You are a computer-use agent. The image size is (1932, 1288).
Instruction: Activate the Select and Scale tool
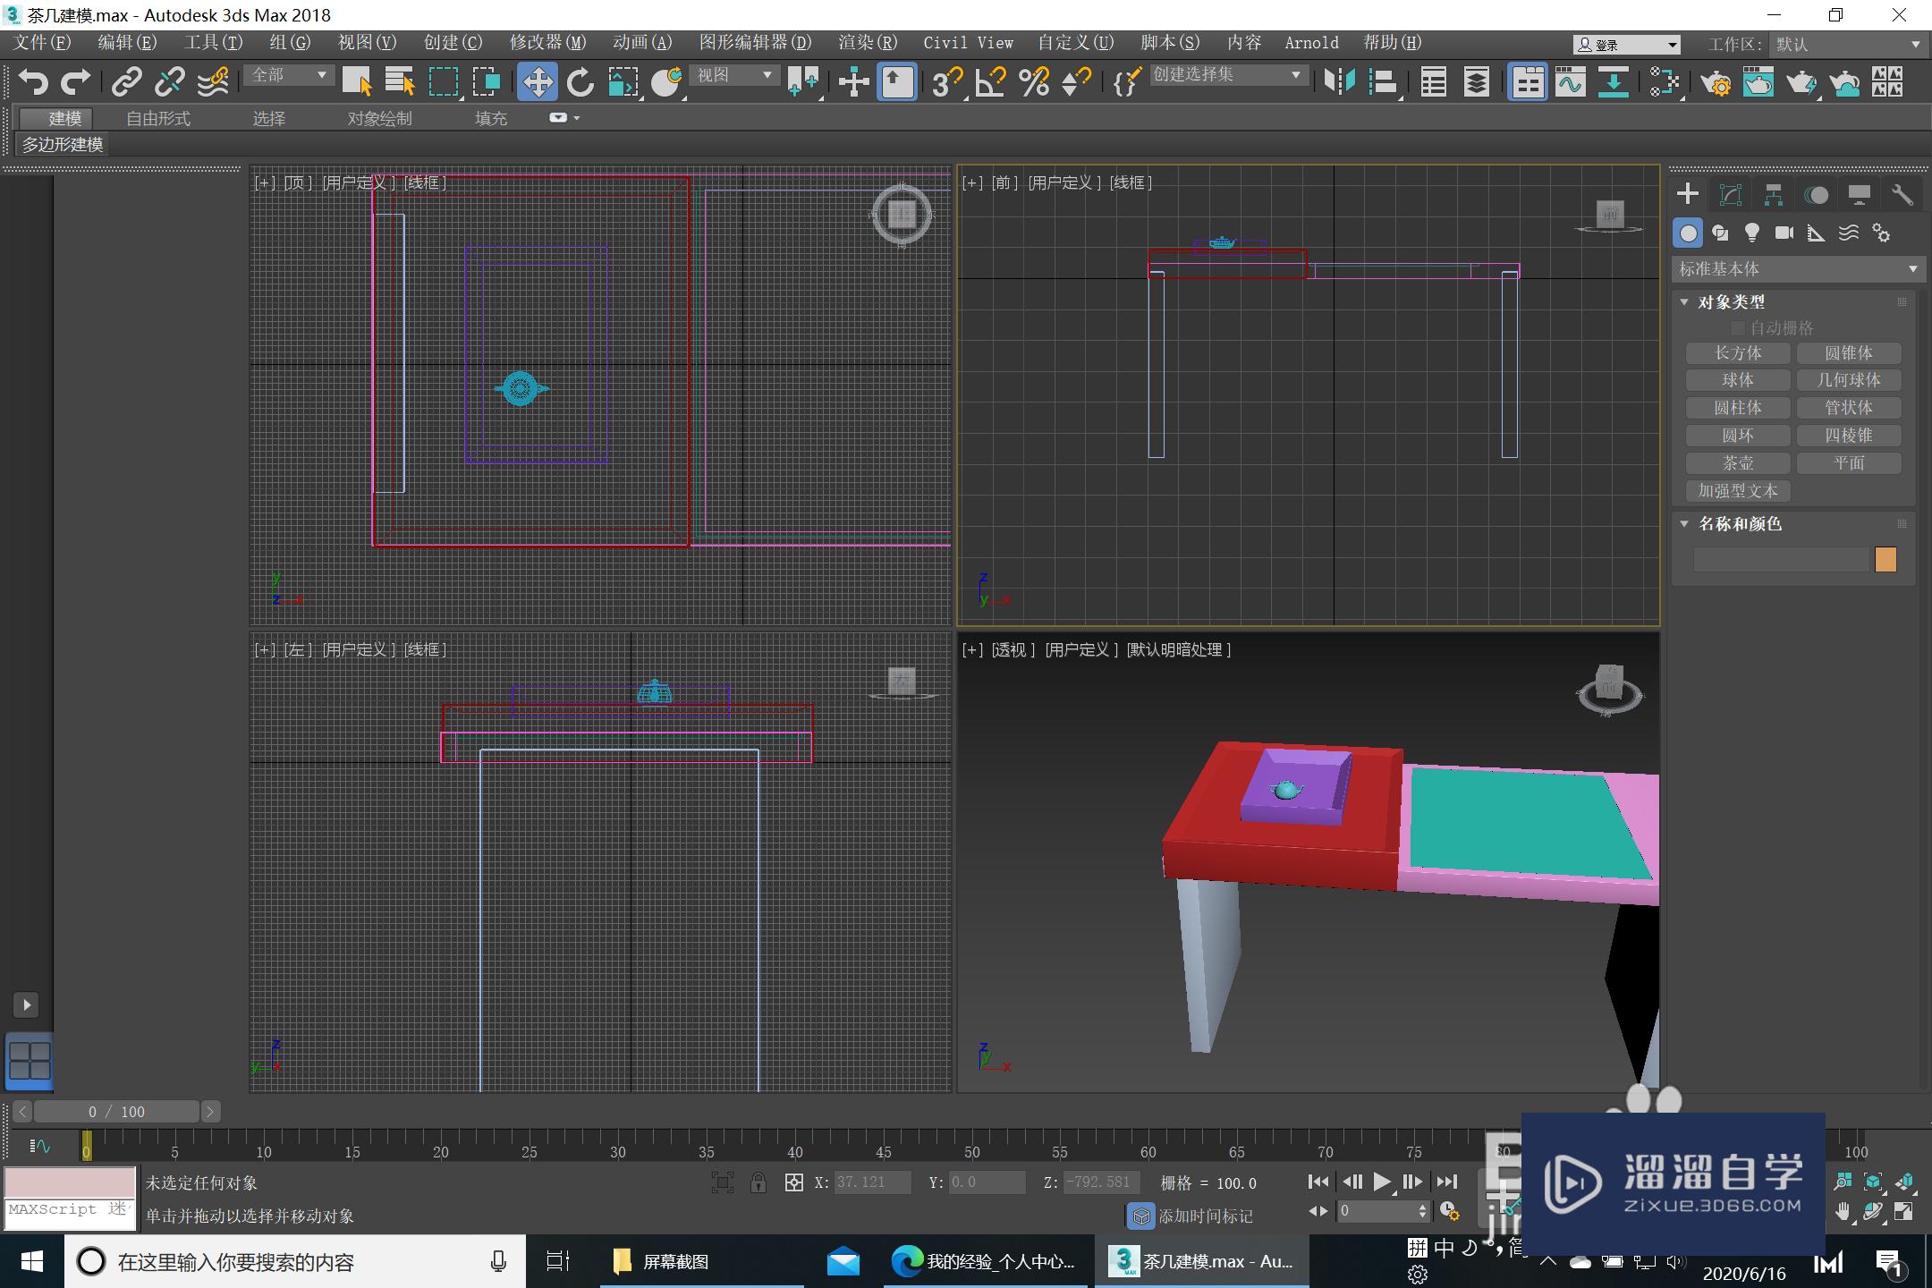click(623, 82)
